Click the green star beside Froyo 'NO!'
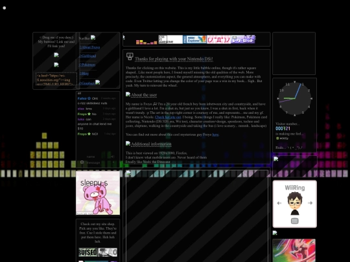 pyautogui.click(x=89, y=134)
